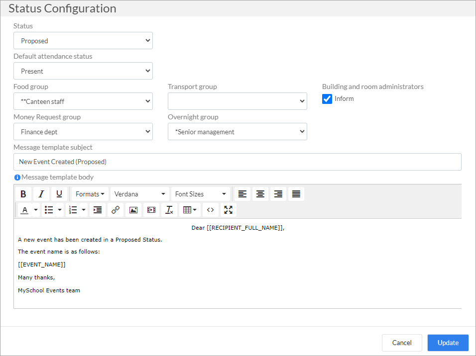Viewport: 476px width, 356px height.
Task: Insert a numbered list
Action: click(x=73, y=210)
